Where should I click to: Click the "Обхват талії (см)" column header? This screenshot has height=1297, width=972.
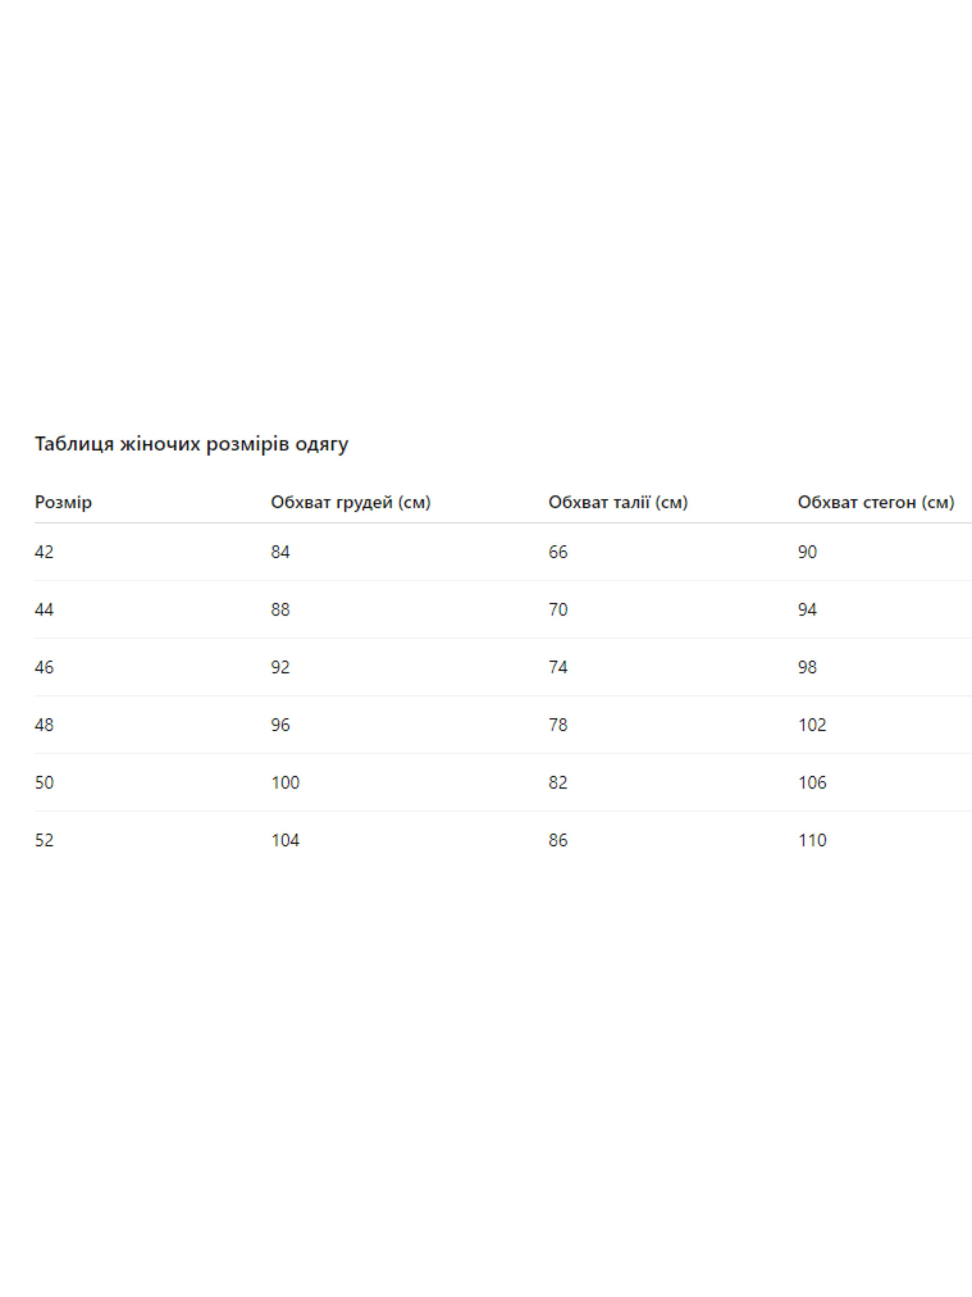coord(618,502)
